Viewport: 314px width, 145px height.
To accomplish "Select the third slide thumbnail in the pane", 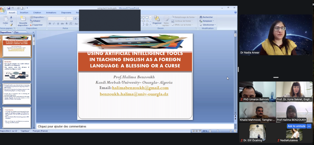I will [17, 94].
